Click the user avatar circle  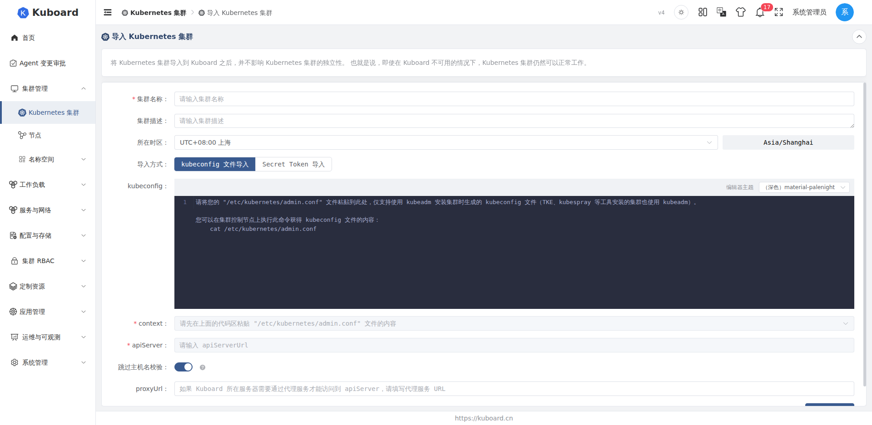point(845,12)
